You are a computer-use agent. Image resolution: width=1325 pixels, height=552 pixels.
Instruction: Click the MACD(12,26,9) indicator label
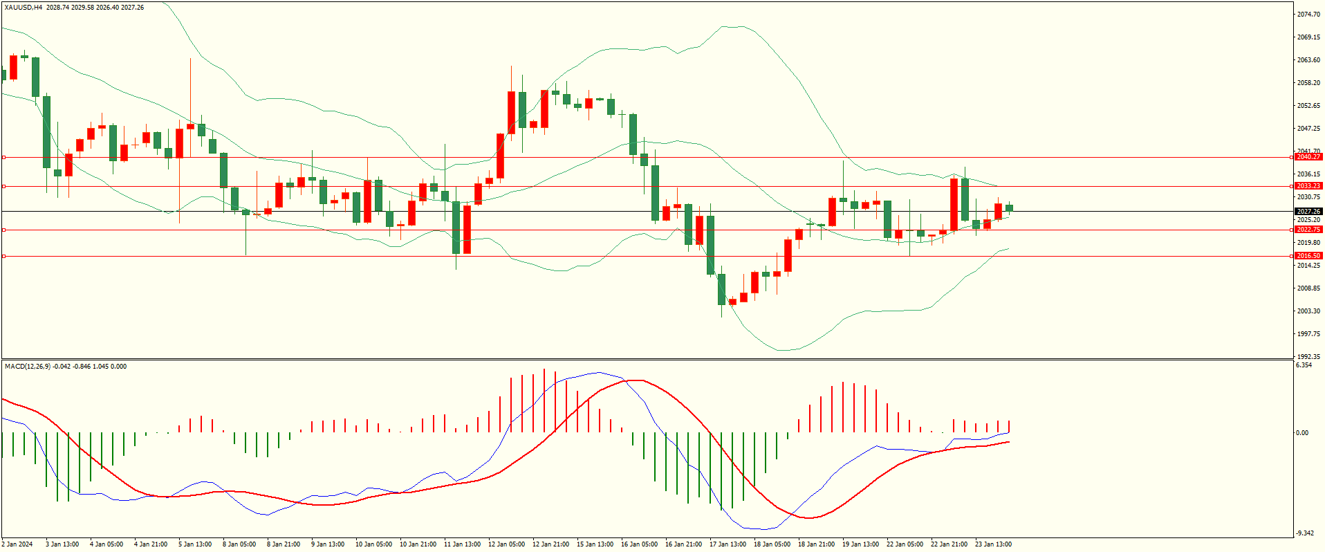(x=28, y=367)
